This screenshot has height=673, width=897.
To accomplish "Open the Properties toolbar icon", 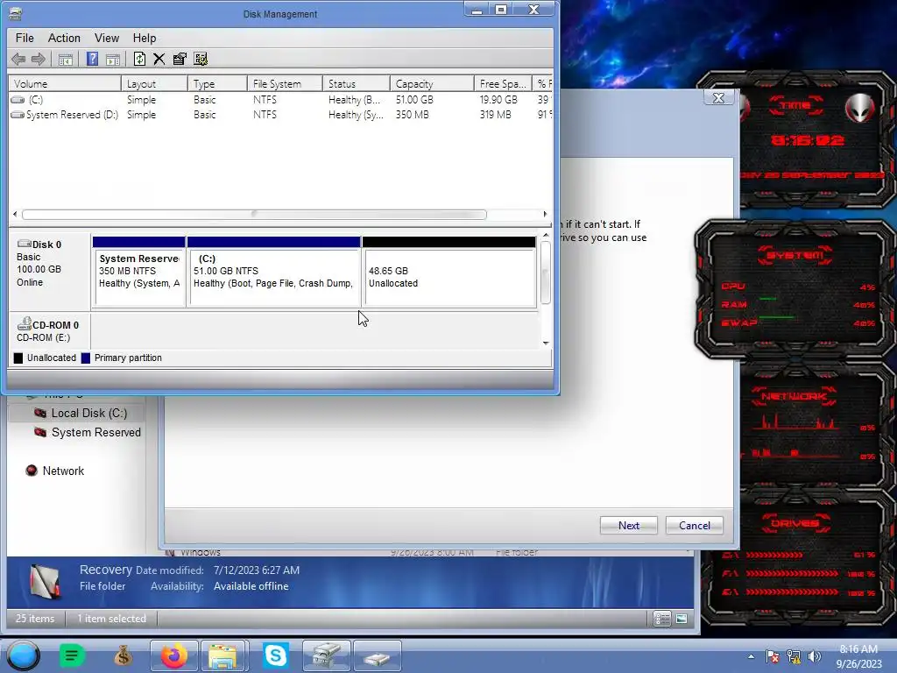I will coord(180,59).
